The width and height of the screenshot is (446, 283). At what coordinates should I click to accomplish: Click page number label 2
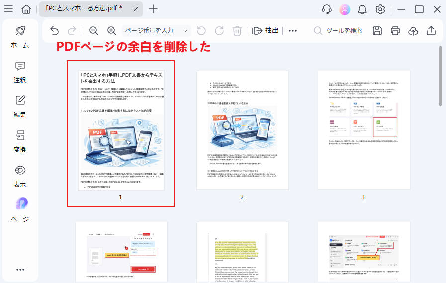point(242,197)
